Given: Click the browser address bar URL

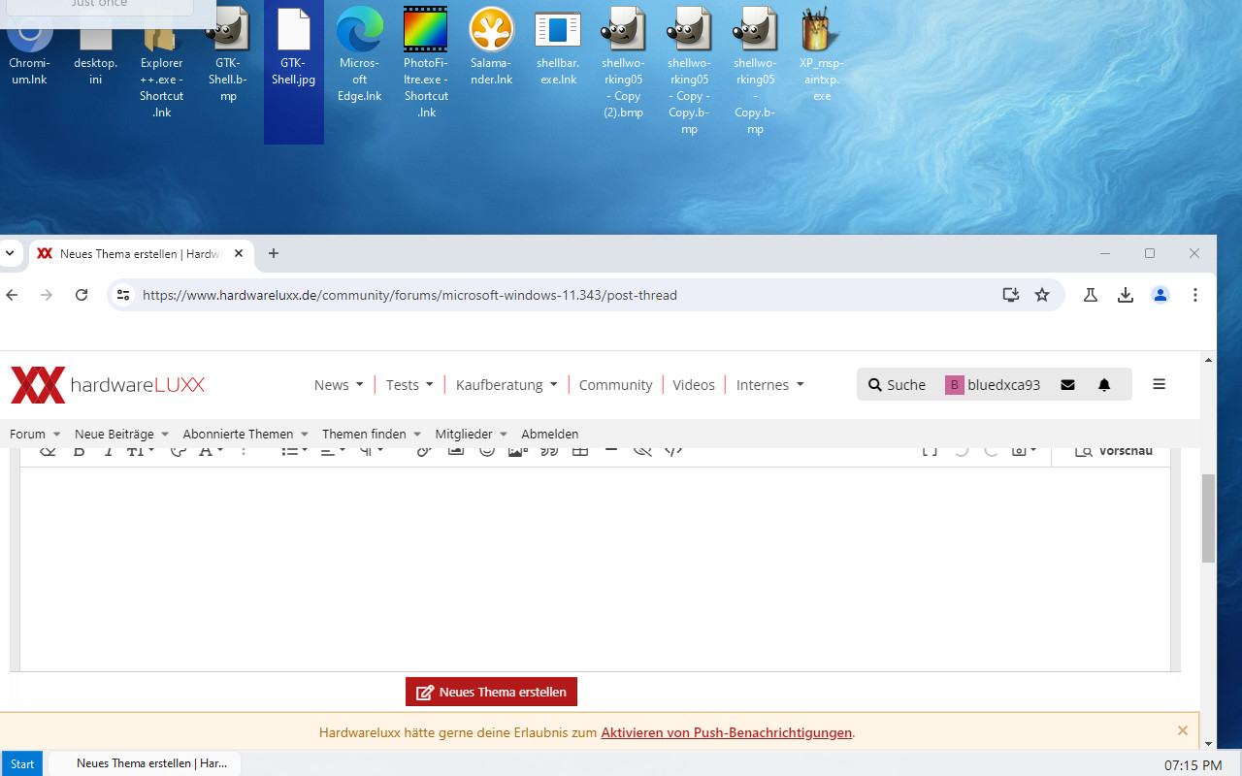Looking at the screenshot, I should click(409, 295).
